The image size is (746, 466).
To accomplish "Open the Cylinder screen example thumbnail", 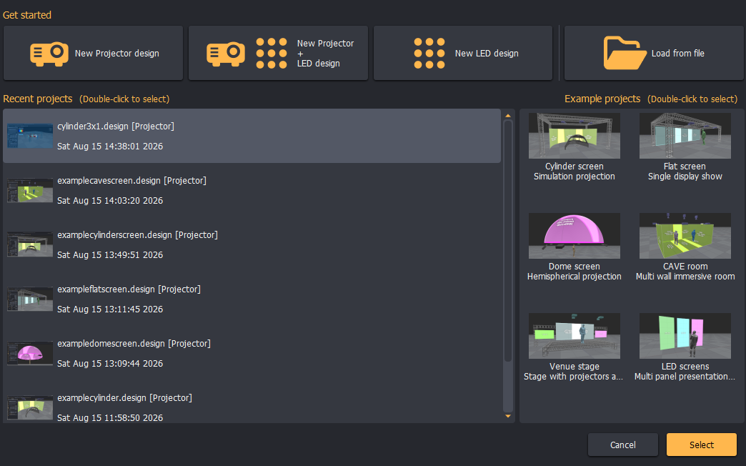I will pyautogui.click(x=575, y=136).
